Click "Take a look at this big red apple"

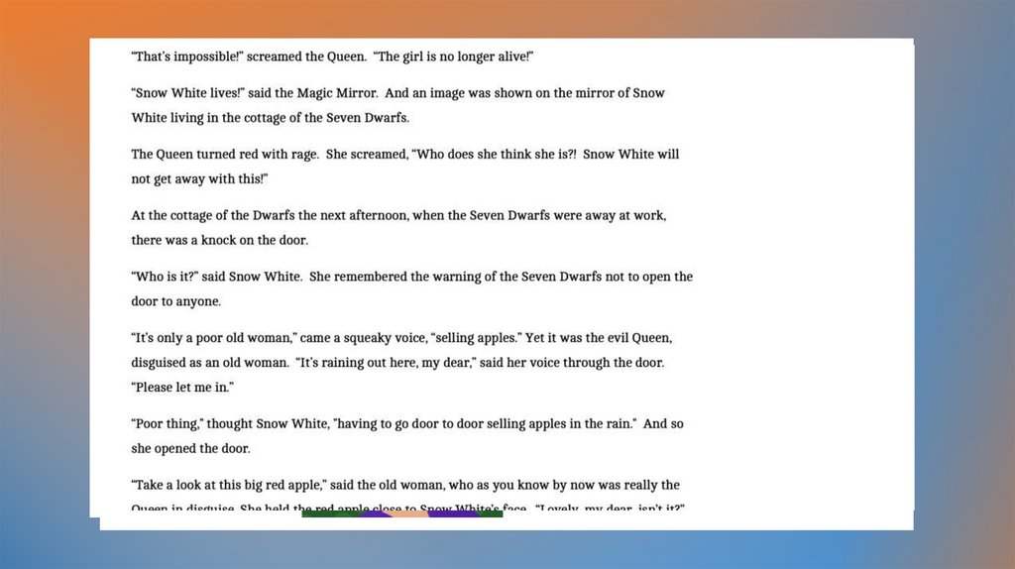tap(238, 486)
